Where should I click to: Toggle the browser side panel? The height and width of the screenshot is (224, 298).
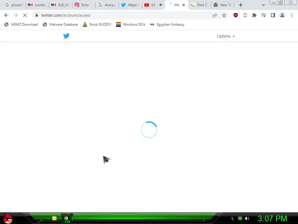pyautogui.click(x=273, y=15)
